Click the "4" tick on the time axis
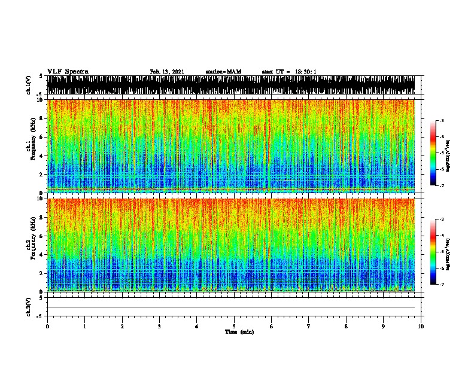 (197, 327)
